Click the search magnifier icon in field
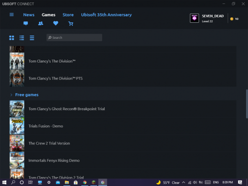The image size is (248, 186). tap(50, 38)
